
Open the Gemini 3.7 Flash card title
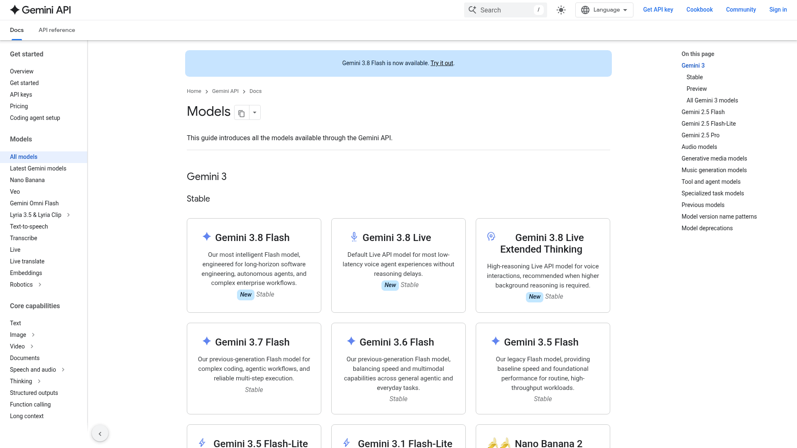pyautogui.click(x=252, y=342)
